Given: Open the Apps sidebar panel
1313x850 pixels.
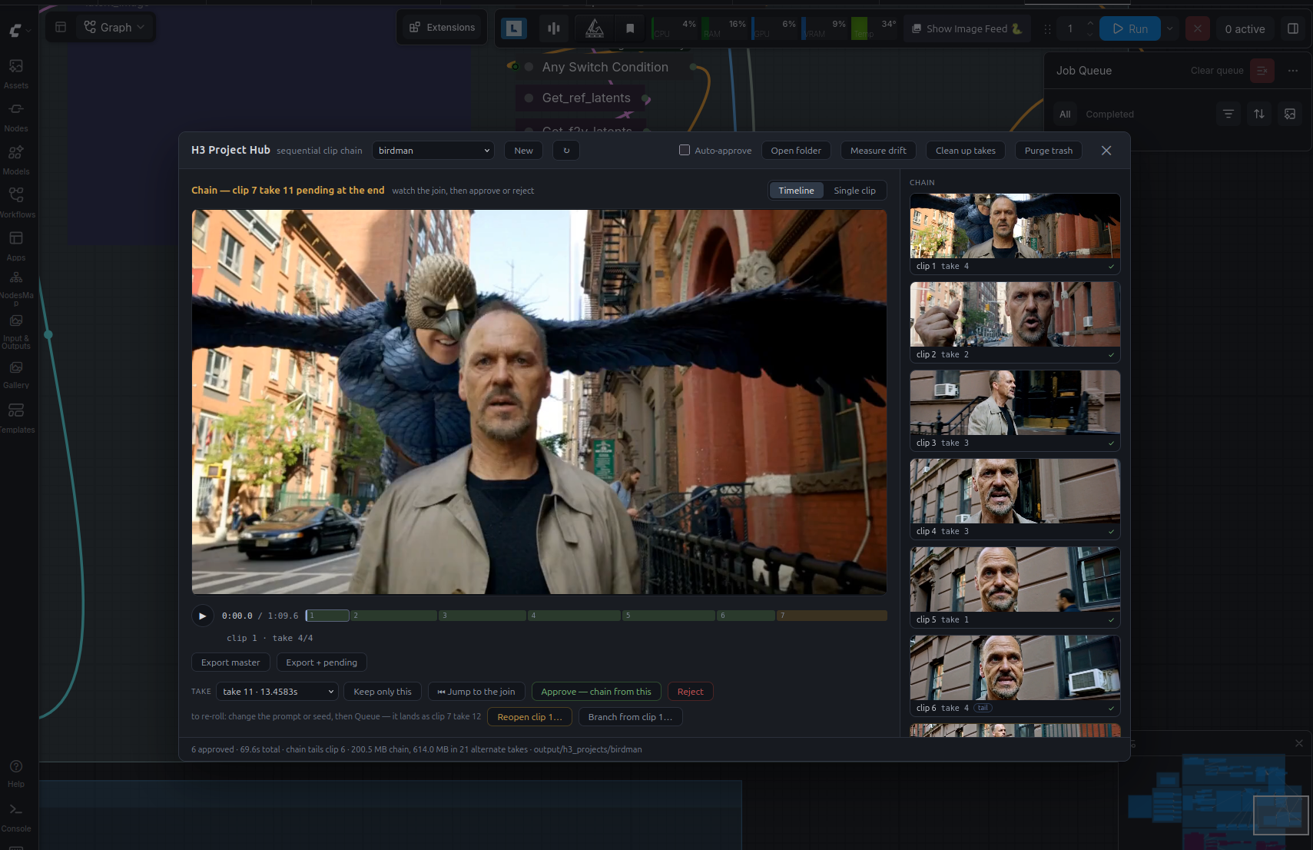Looking at the screenshot, I should pyautogui.click(x=16, y=246).
